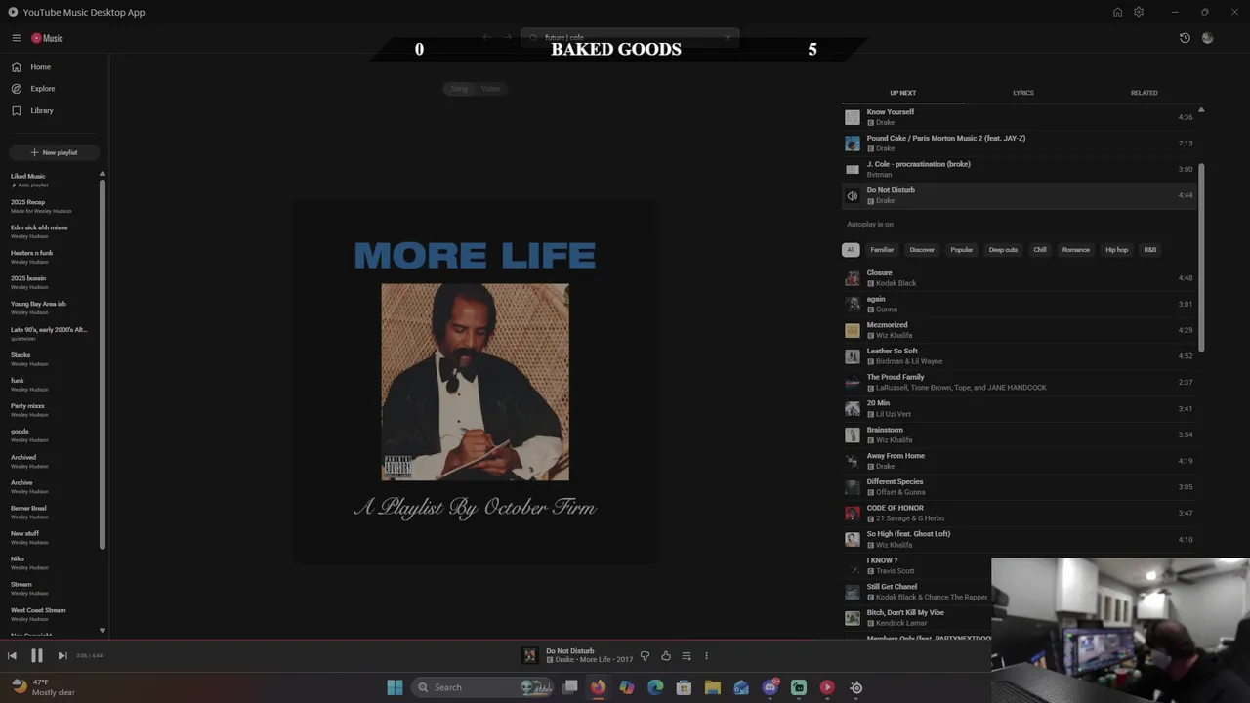Switch to Video mode
1250x703 pixels.
pos(490,89)
